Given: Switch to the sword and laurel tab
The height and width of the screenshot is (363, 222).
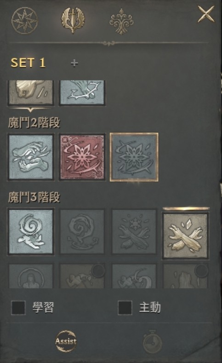Looking at the screenshot, I should [x=73, y=20].
